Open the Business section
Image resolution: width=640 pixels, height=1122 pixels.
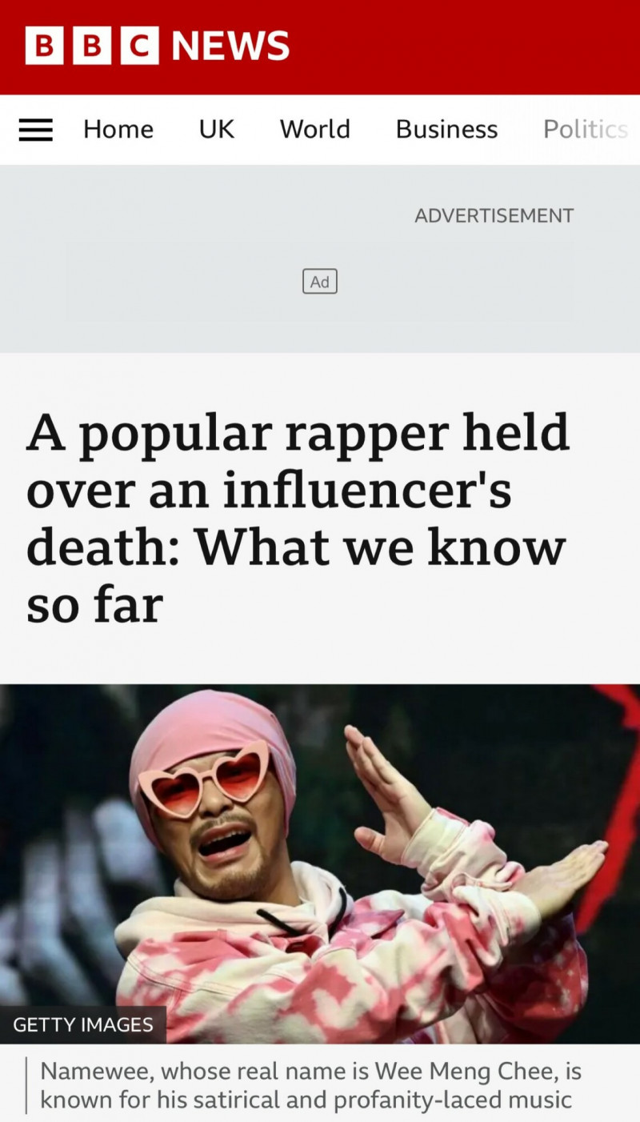pos(446,130)
